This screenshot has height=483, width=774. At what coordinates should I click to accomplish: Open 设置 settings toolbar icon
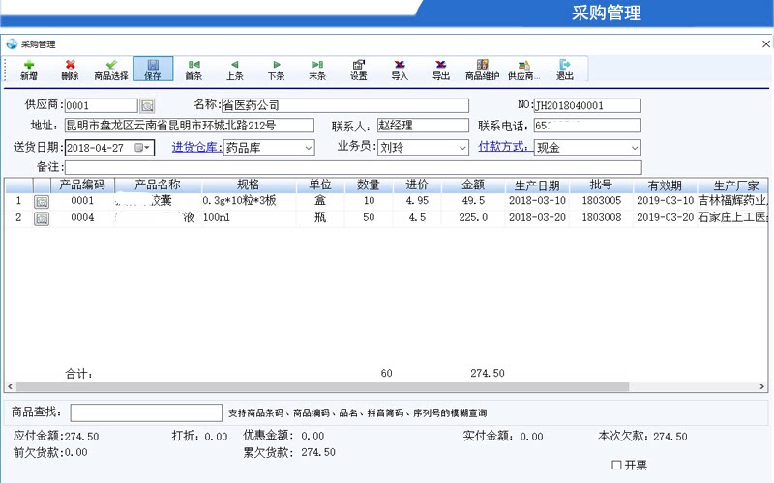(x=358, y=70)
